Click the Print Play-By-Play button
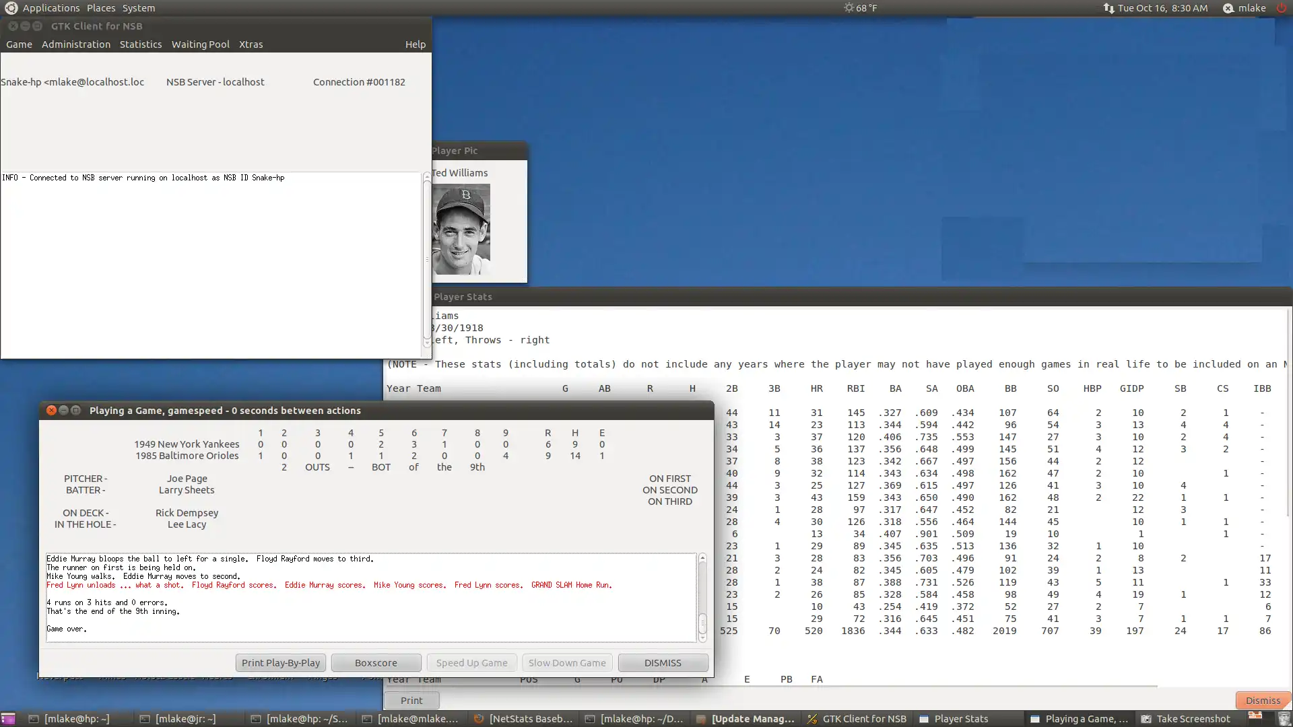The image size is (1293, 727). coord(281,661)
